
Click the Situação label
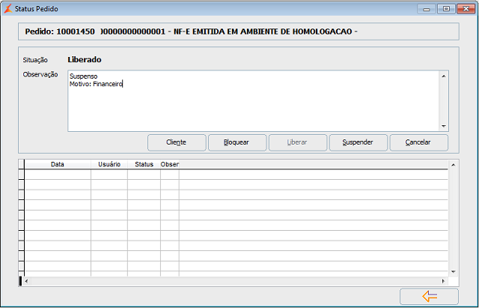click(x=35, y=60)
